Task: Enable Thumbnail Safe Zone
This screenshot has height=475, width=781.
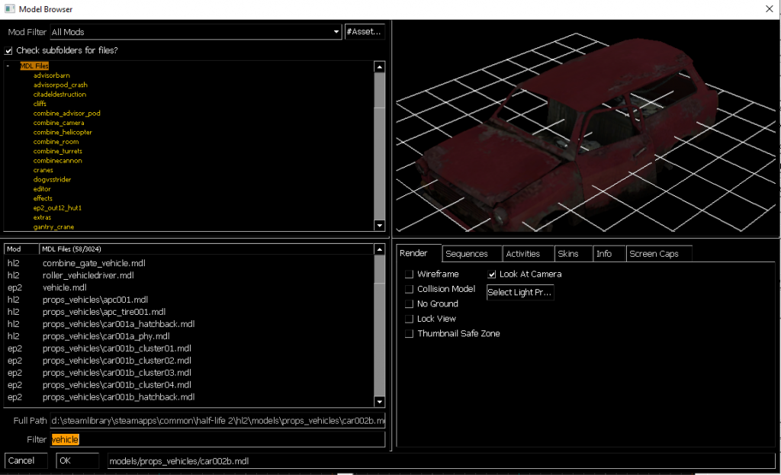Action: pos(410,333)
